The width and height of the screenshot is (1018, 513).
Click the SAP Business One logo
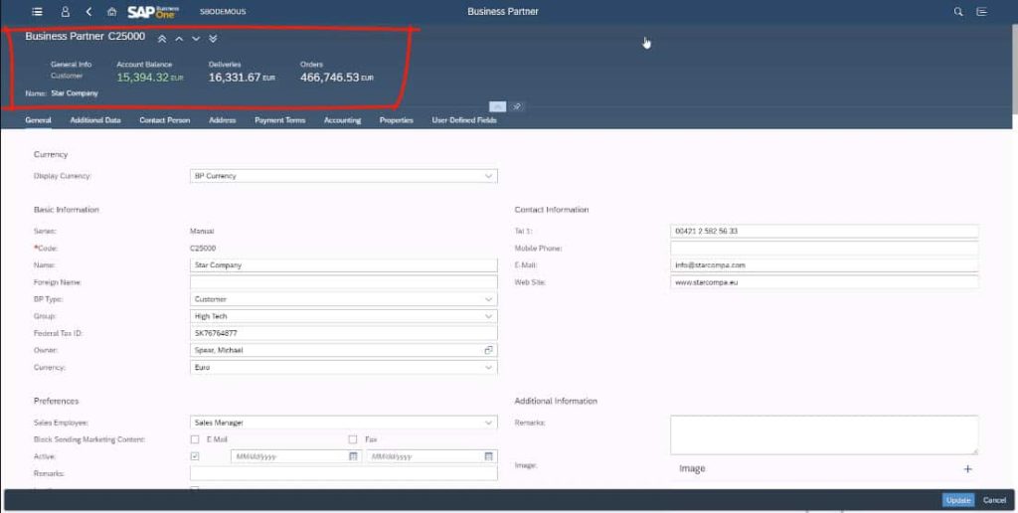point(152,12)
